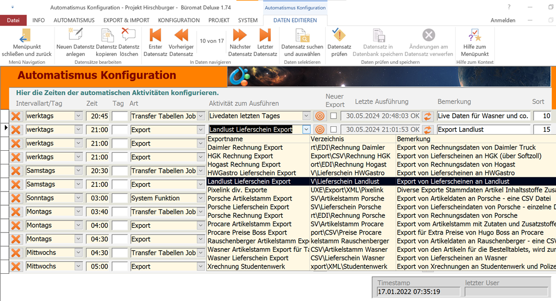
Task: Click the Zeit field showing 20:45
Action: [97, 116]
